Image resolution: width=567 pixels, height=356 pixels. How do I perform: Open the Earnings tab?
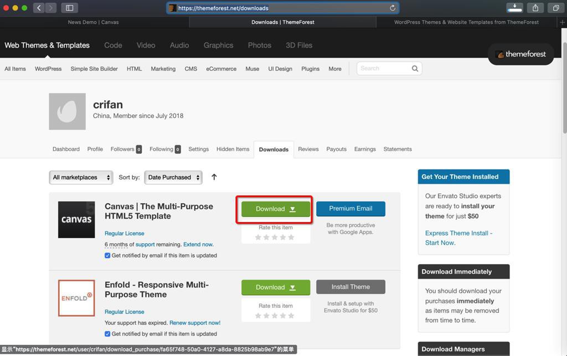tap(365, 149)
